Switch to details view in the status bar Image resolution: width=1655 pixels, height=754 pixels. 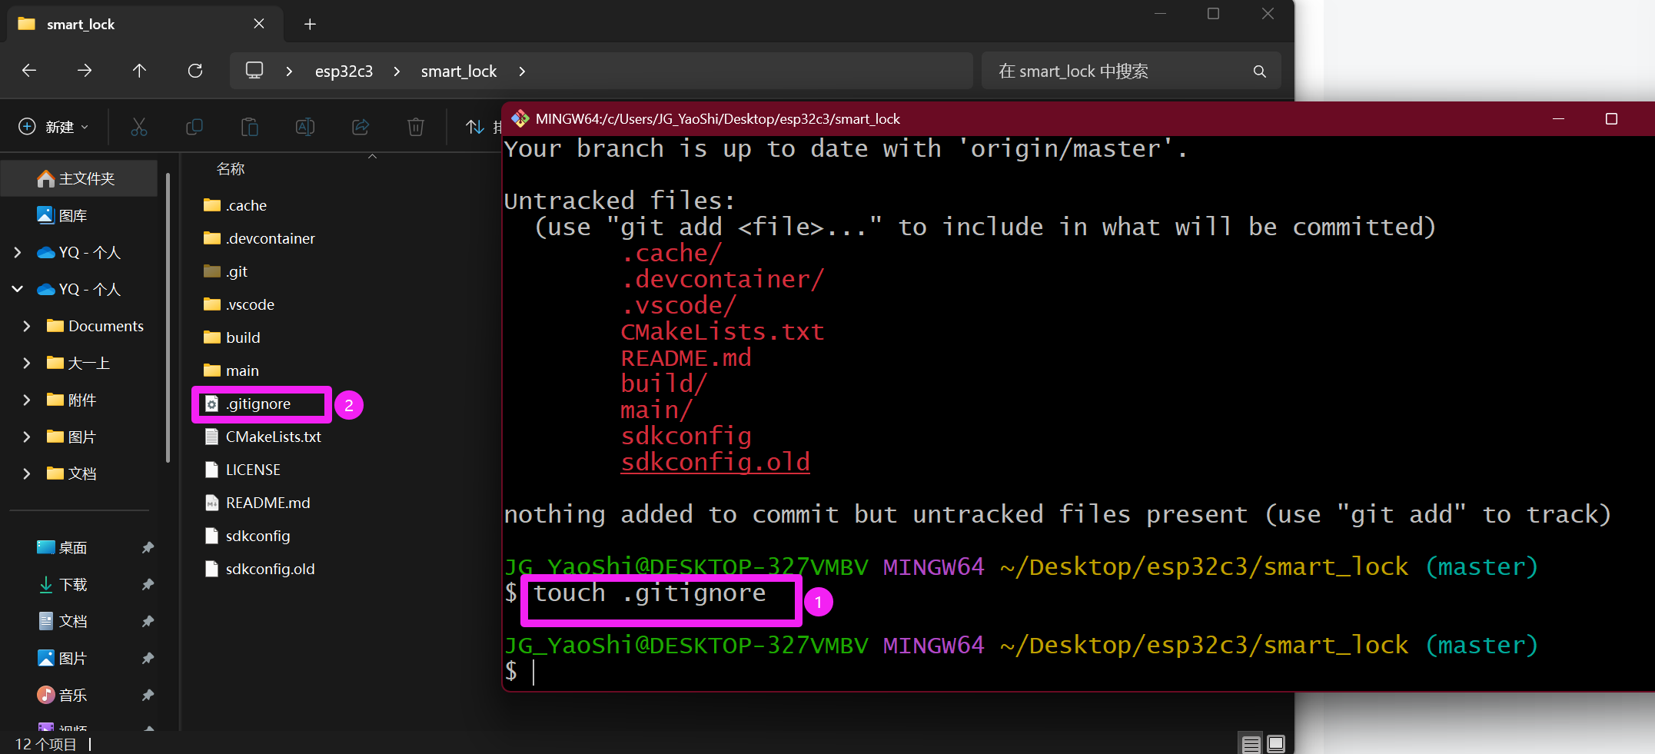(1251, 743)
